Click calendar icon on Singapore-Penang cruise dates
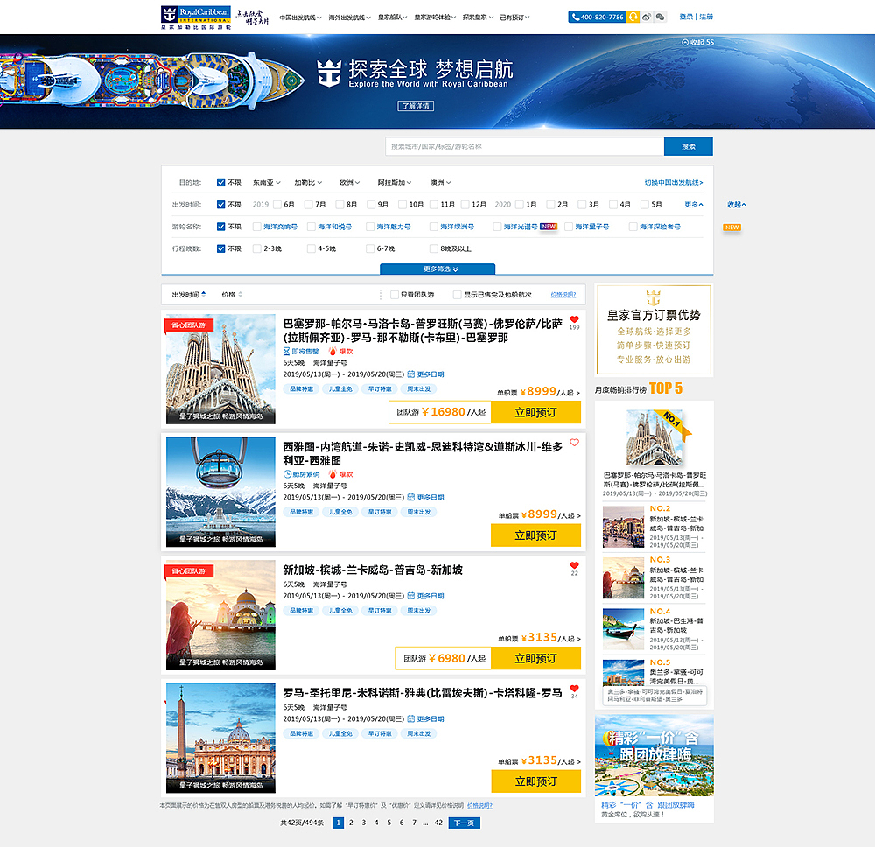 (410, 596)
